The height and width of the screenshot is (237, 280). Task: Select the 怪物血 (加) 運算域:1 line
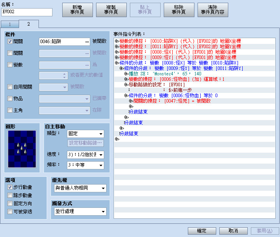(195, 79)
